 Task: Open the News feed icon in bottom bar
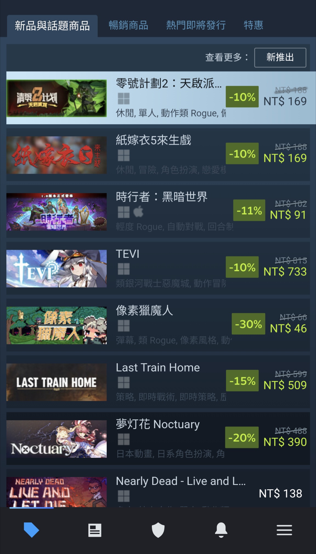95,530
